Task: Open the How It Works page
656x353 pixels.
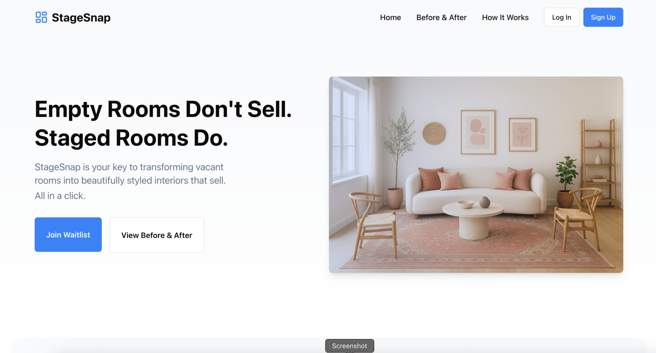Action: click(505, 17)
